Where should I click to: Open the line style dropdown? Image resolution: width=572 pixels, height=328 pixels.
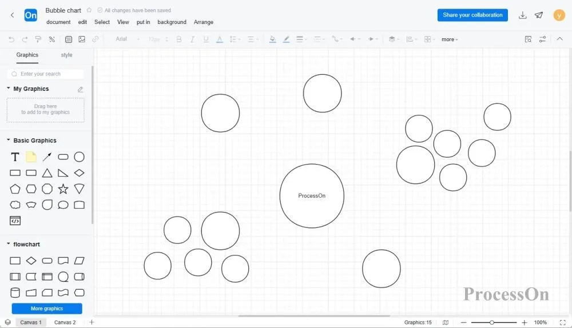pos(319,39)
